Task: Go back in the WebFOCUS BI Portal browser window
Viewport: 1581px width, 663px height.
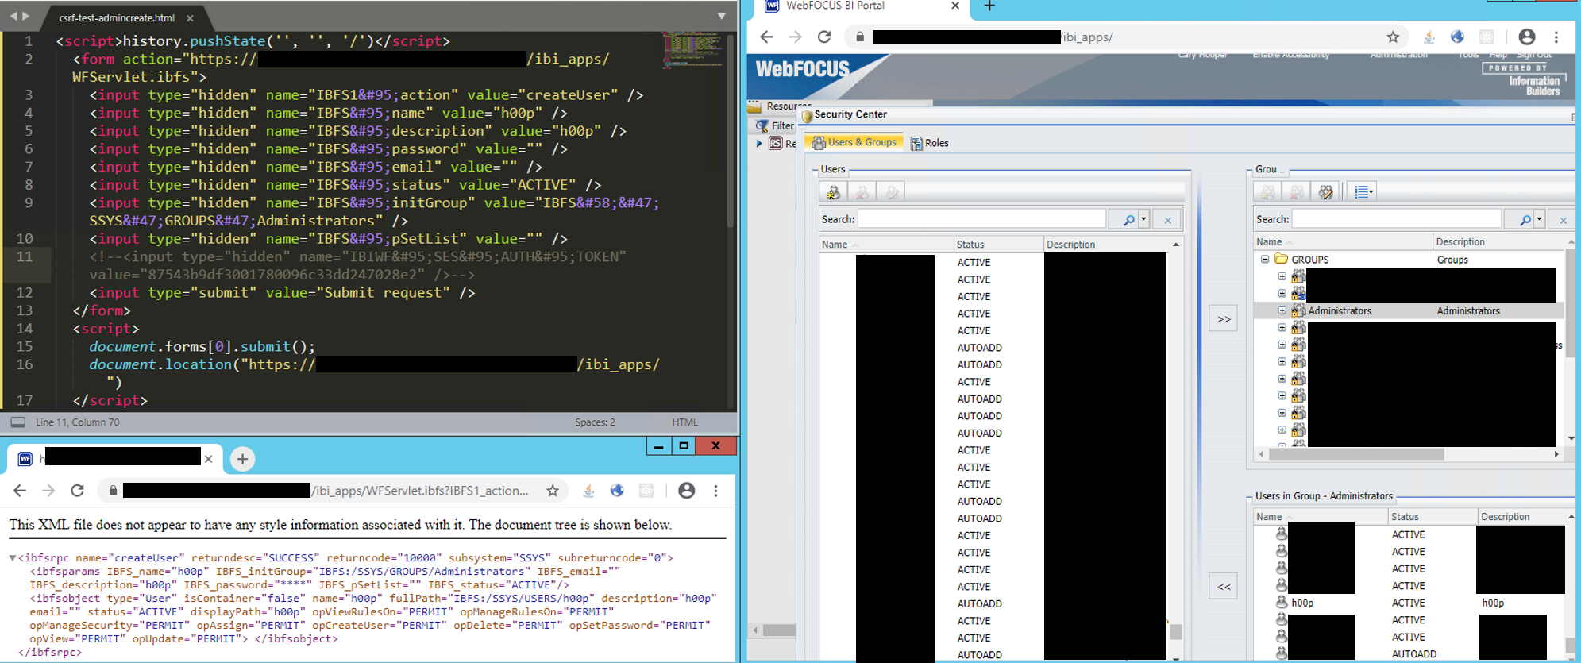Action: [766, 37]
